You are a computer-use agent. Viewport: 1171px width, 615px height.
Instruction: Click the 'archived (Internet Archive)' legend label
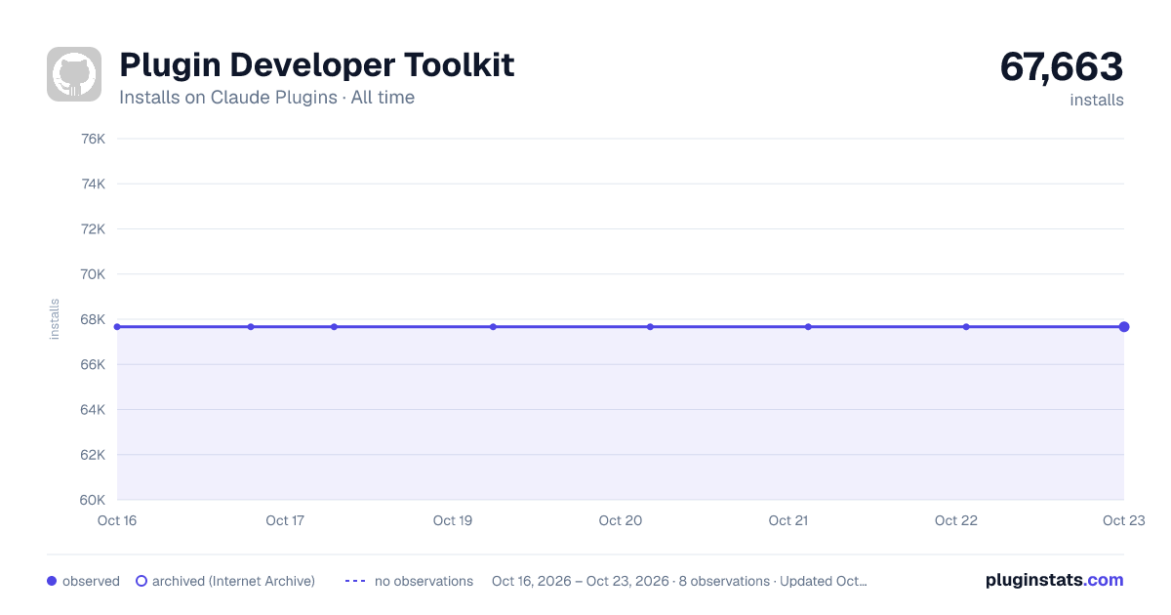click(233, 581)
